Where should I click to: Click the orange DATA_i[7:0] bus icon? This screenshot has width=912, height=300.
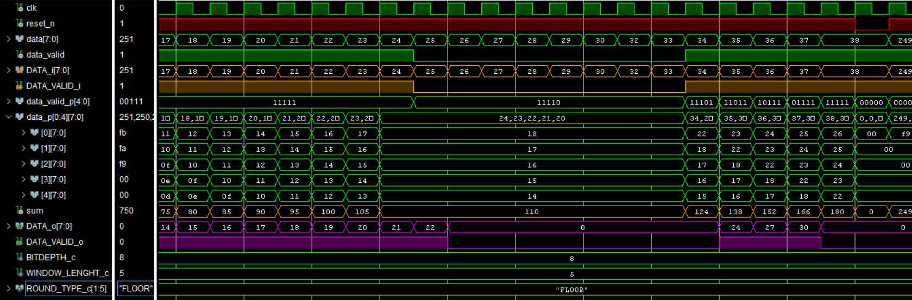20,70
